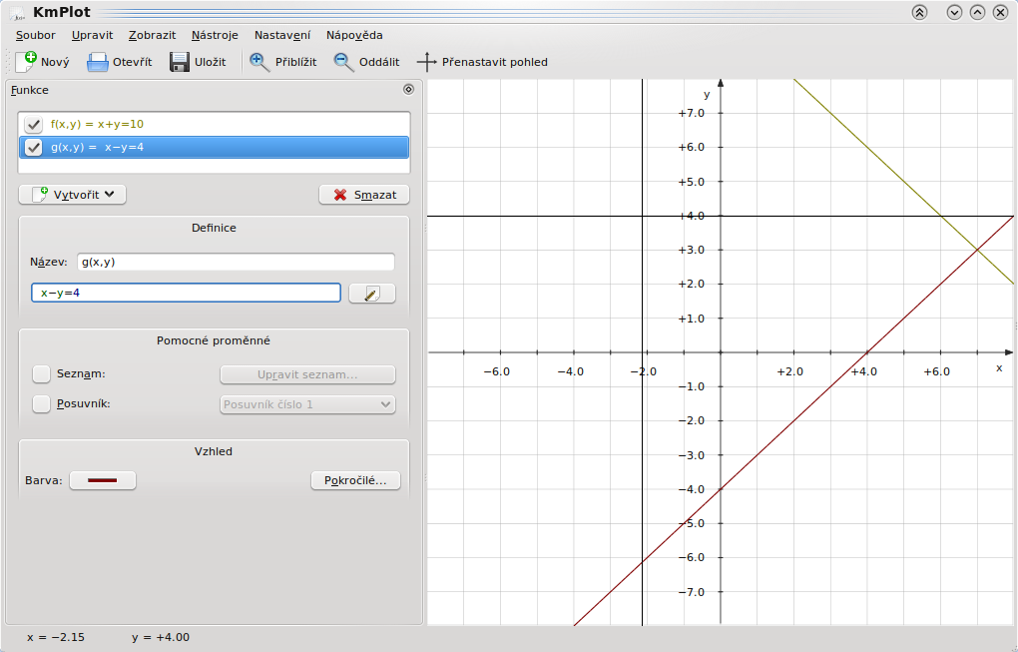1018x652 pixels.
Task: Select the g(x,y) = x−y=4 list entry
Action: [x=215, y=148]
